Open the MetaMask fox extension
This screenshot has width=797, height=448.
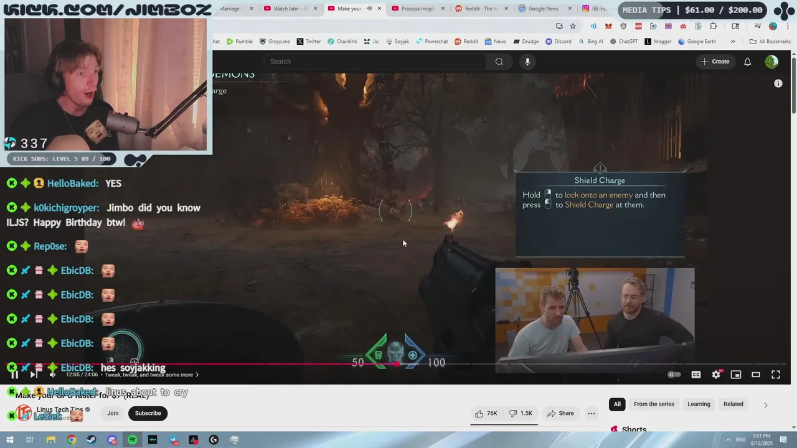[608, 26]
